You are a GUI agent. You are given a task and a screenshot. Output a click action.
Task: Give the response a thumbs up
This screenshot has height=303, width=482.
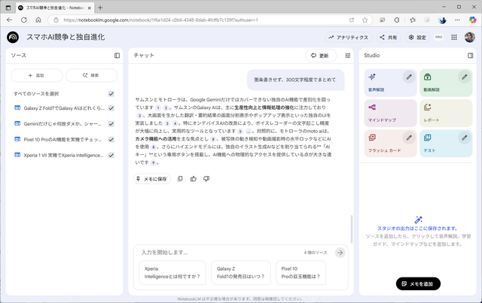(x=194, y=178)
